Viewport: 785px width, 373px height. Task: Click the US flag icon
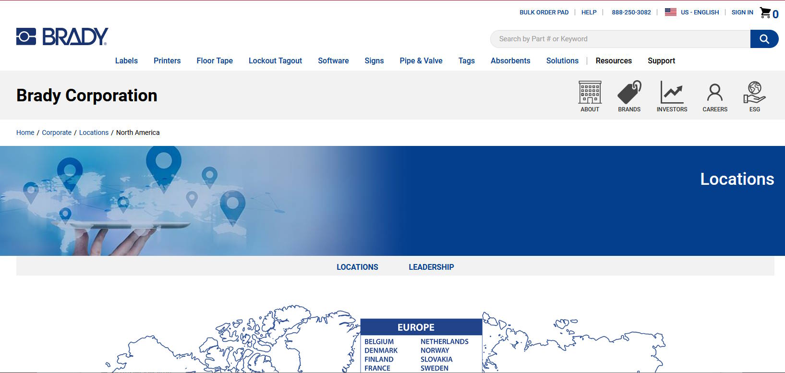point(671,12)
